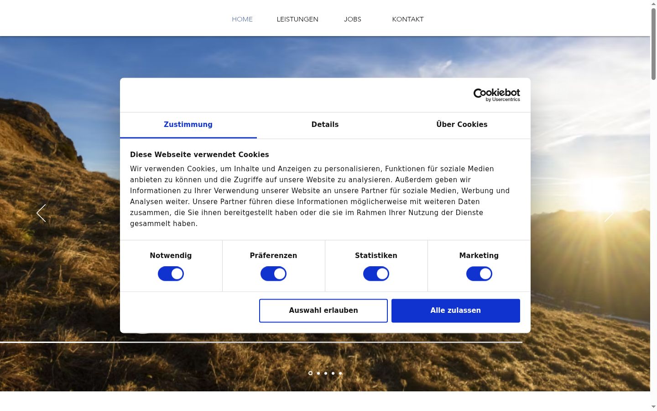Image resolution: width=657 pixels, height=411 pixels.
Task: Click the scrollbar up arrow
Action: 653,4
